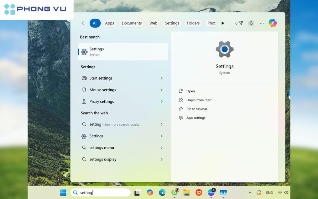
Task: Open Copilot from the search window toolbar
Action: click(273, 23)
